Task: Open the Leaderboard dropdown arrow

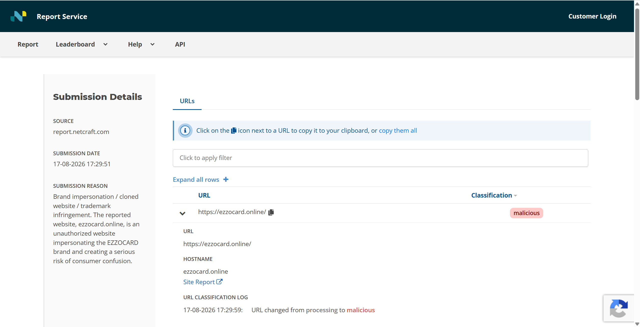Action: pos(106,44)
